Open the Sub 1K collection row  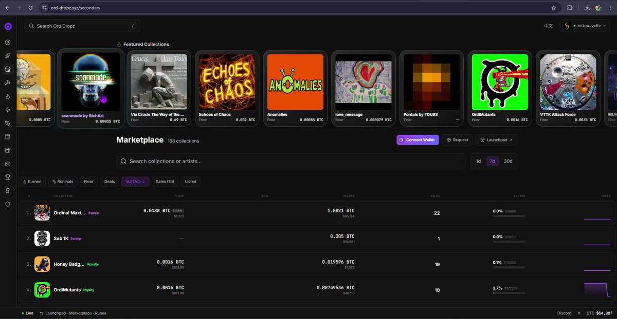(316, 238)
